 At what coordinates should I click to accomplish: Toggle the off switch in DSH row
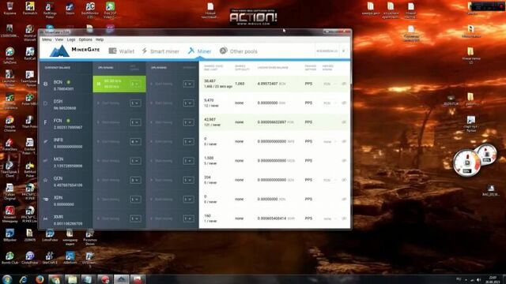pos(344,103)
